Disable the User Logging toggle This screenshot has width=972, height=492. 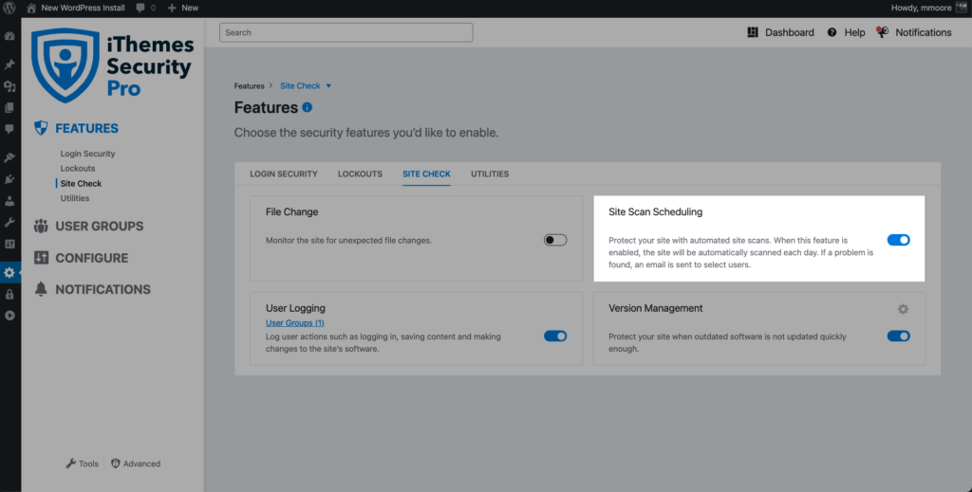coord(555,336)
